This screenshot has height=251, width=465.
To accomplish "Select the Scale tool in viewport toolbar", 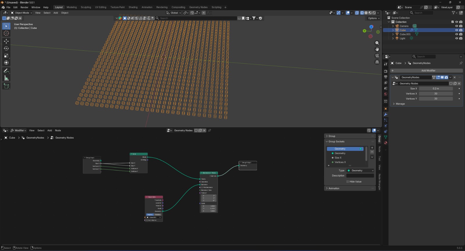I will [x=6, y=56].
